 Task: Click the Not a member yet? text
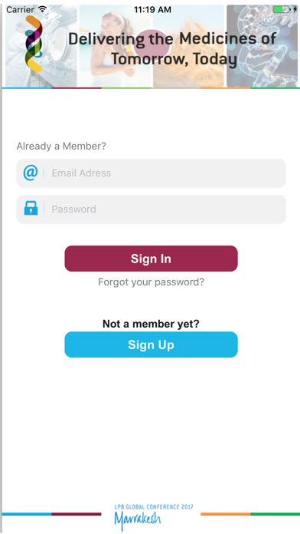tap(151, 324)
